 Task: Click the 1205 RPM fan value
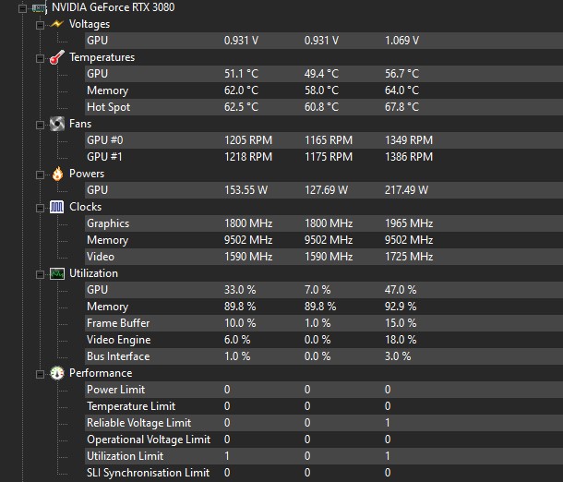[x=248, y=140]
